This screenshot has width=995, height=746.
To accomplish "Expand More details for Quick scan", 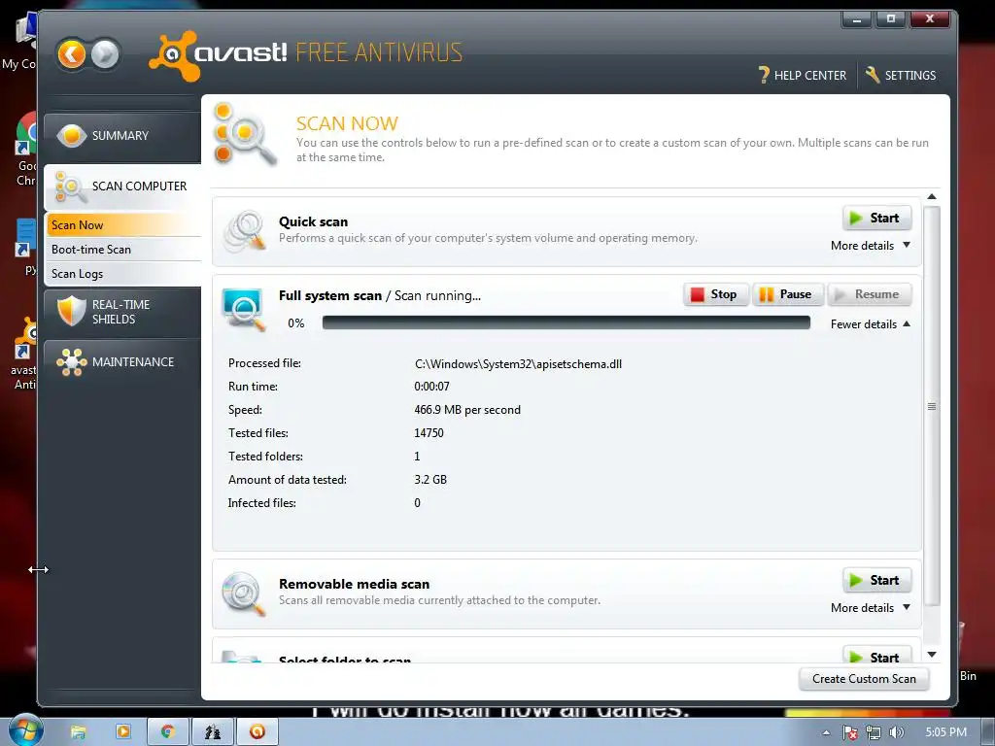I will click(870, 246).
